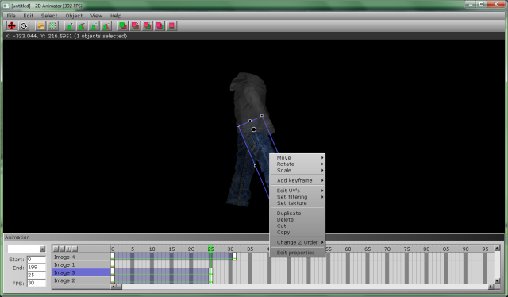Click the plus timeline header button

(69, 249)
